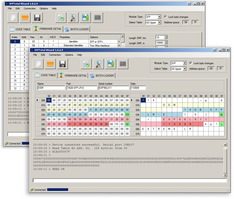Select the 4F hex cell in row 01h
The width and height of the screenshot is (234, 199).
click(x=70, y=105)
